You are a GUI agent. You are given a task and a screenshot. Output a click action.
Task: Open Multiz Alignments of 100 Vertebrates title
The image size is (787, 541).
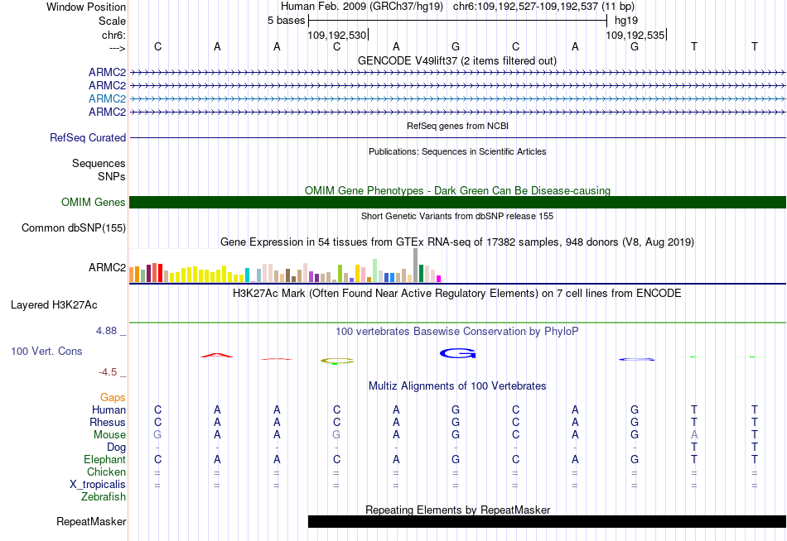click(457, 386)
